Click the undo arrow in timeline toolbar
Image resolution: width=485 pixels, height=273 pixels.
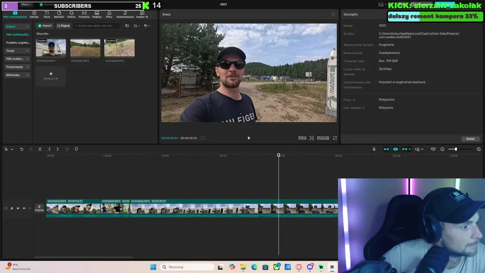tap(22, 149)
